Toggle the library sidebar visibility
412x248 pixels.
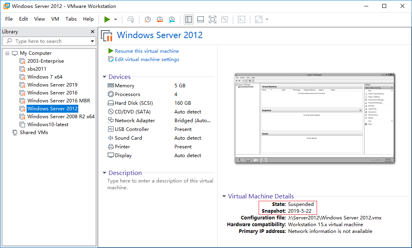189,19
